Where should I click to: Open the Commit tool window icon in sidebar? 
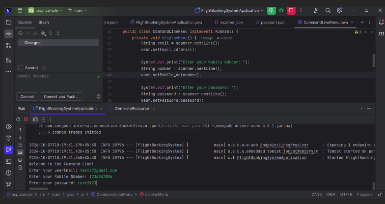tap(9, 33)
